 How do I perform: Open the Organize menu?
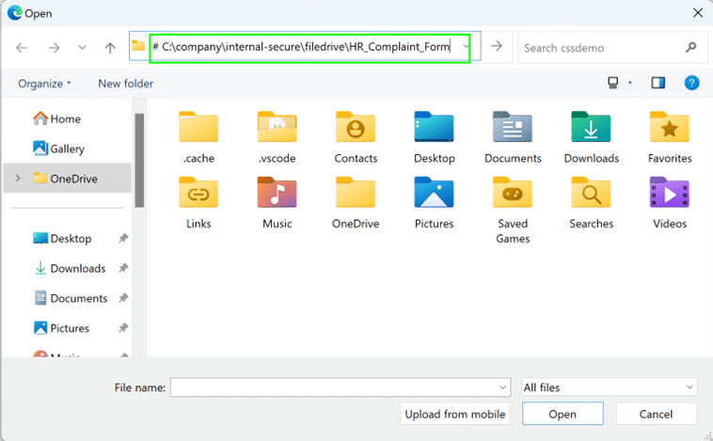(44, 84)
